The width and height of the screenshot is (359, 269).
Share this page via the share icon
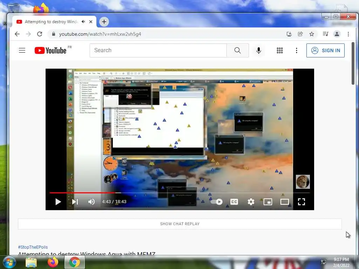click(300, 34)
